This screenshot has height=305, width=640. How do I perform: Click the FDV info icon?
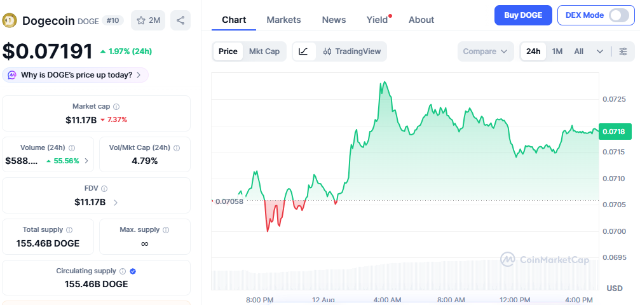104,189
